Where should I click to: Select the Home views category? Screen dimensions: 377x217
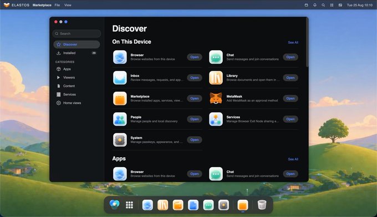pyautogui.click(x=77, y=103)
